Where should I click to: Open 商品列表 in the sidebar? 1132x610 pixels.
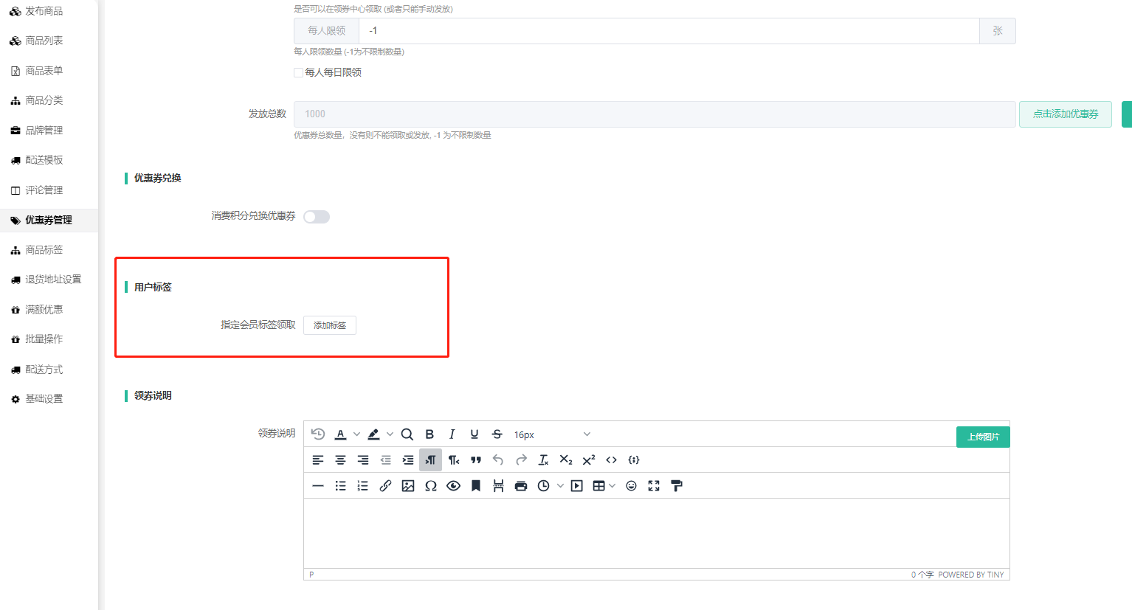click(44, 41)
